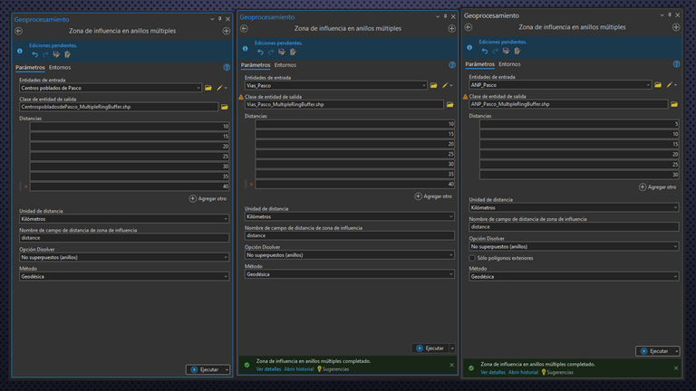Open Método dropdown in ANP_Pasco panel
This screenshot has height=391, width=696.
pos(573,277)
